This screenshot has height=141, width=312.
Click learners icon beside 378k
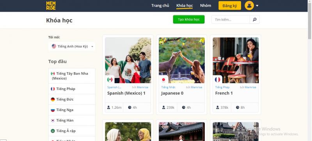[x=218, y=107]
